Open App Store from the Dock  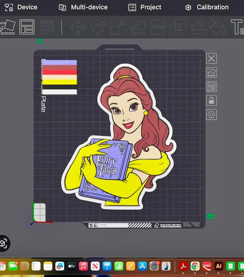(x=142, y=266)
